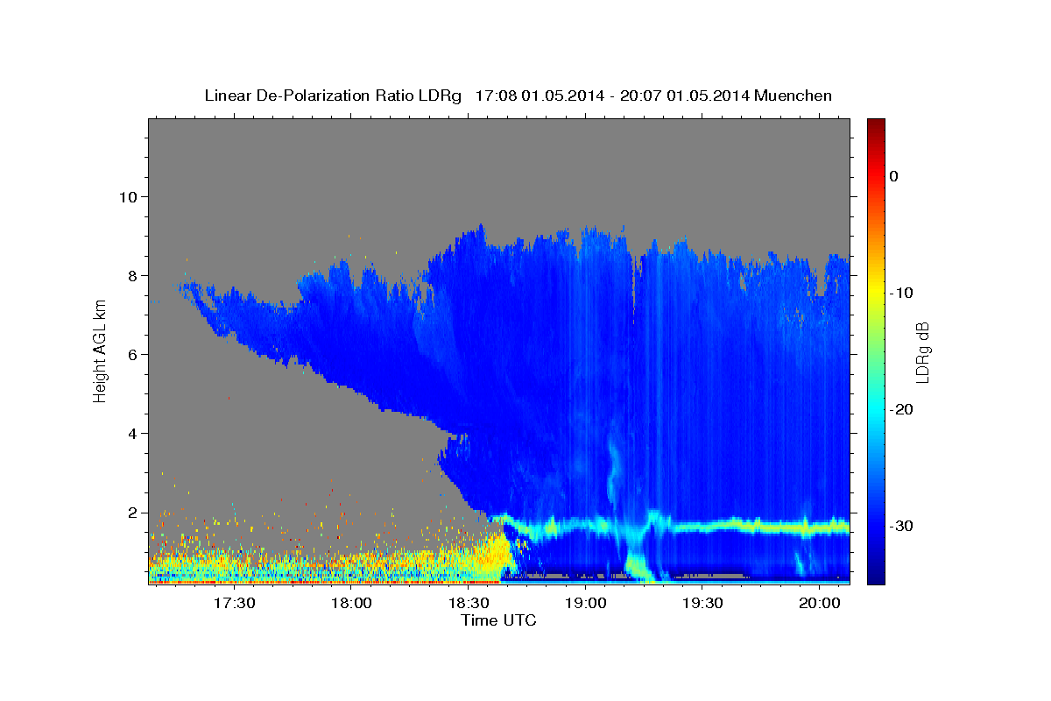The width and height of the screenshot is (1051, 701).
Task: Click the height label 8
Action: 130,275
